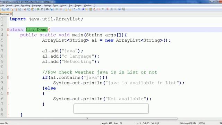Open the ? help menu
The width and height of the screenshot is (222, 125).
(94, 6)
